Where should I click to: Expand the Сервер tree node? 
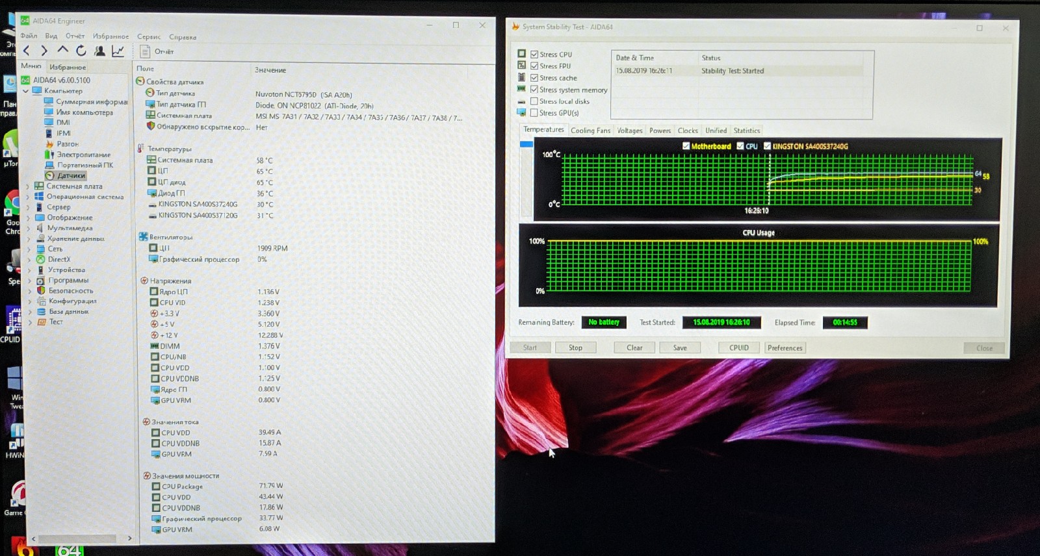(28, 207)
